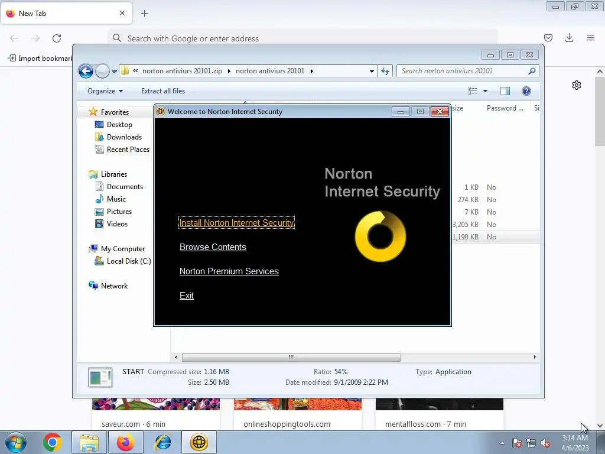This screenshot has height=454, width=605.
Task: Click Firefox back arrow
Action: 14,38
